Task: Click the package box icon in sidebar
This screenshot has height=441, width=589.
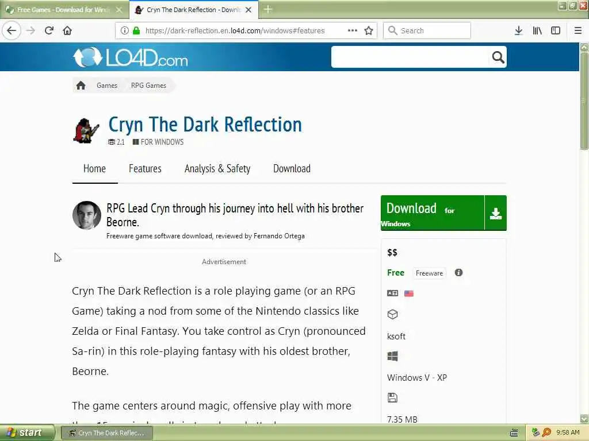Action: (392, 314)
